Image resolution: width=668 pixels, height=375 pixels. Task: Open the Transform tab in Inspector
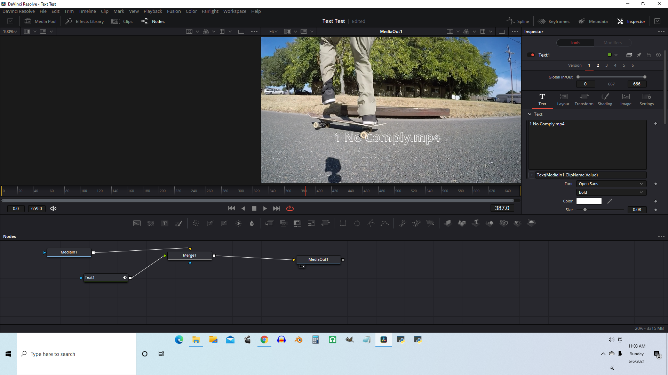point(584,99)
